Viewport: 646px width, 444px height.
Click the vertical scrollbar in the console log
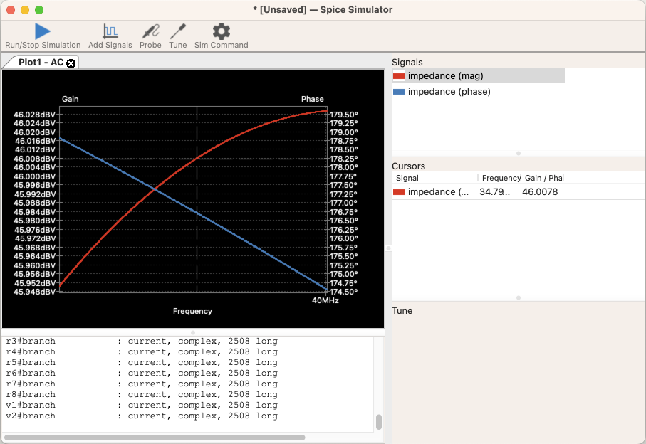379,422
